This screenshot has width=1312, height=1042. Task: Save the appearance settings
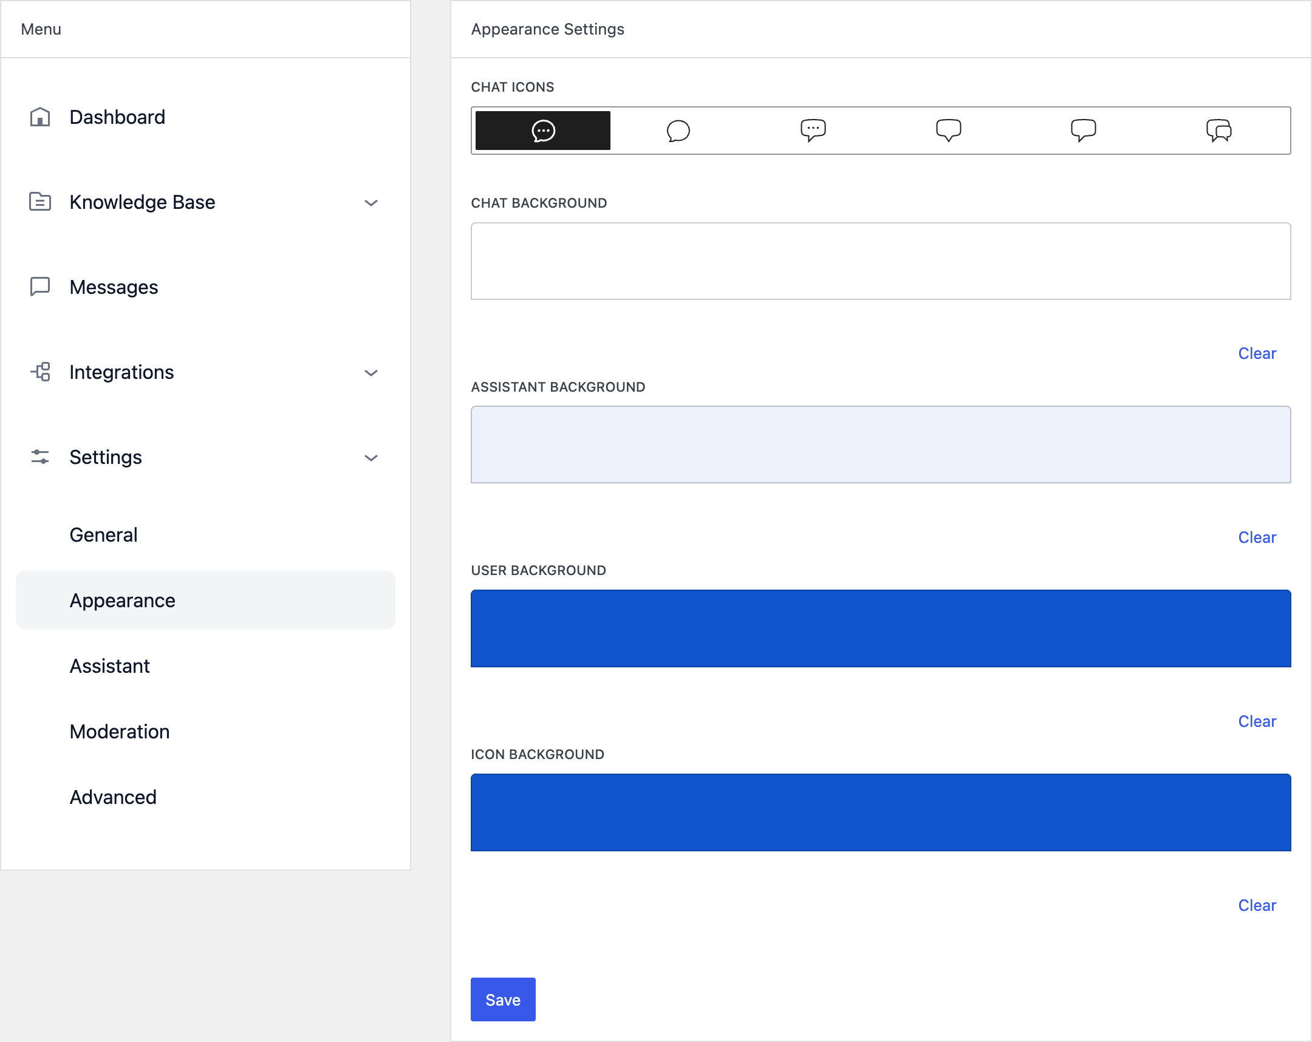tap(503, 999)
